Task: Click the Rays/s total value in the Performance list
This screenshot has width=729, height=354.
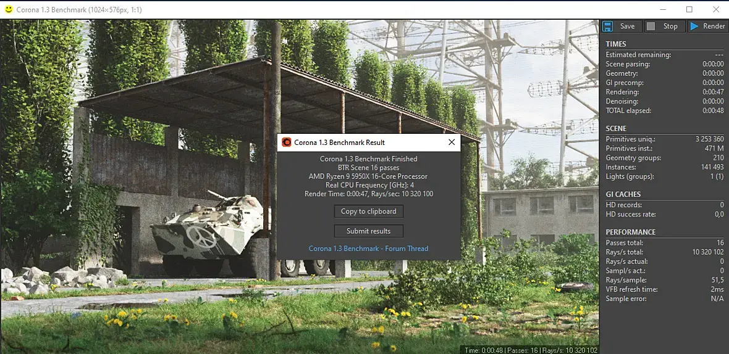Action: (707, 252)
